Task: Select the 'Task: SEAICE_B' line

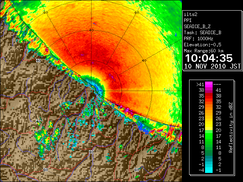Action: click(202, 33)
